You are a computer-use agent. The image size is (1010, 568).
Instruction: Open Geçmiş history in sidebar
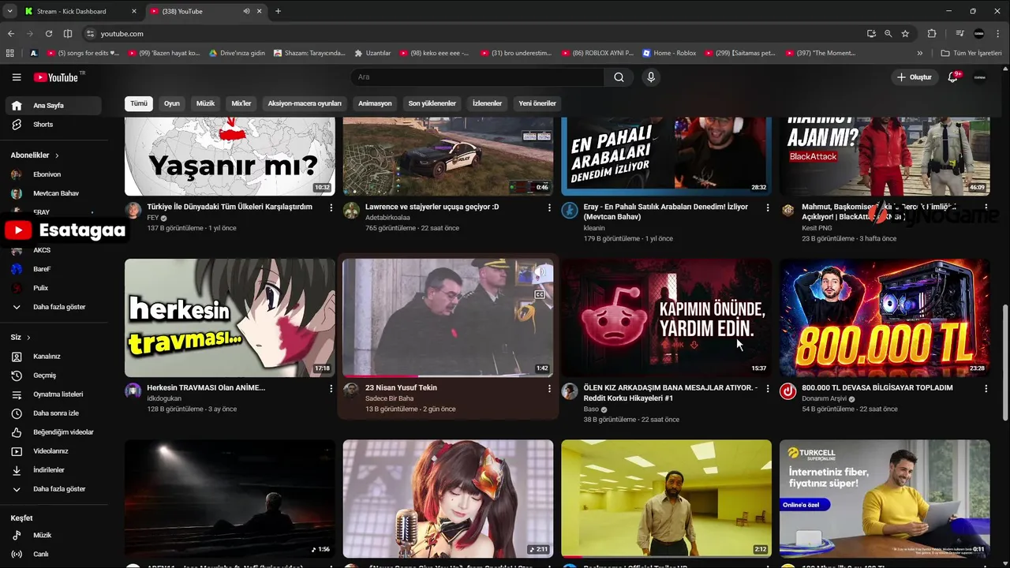tap(53, 376)
